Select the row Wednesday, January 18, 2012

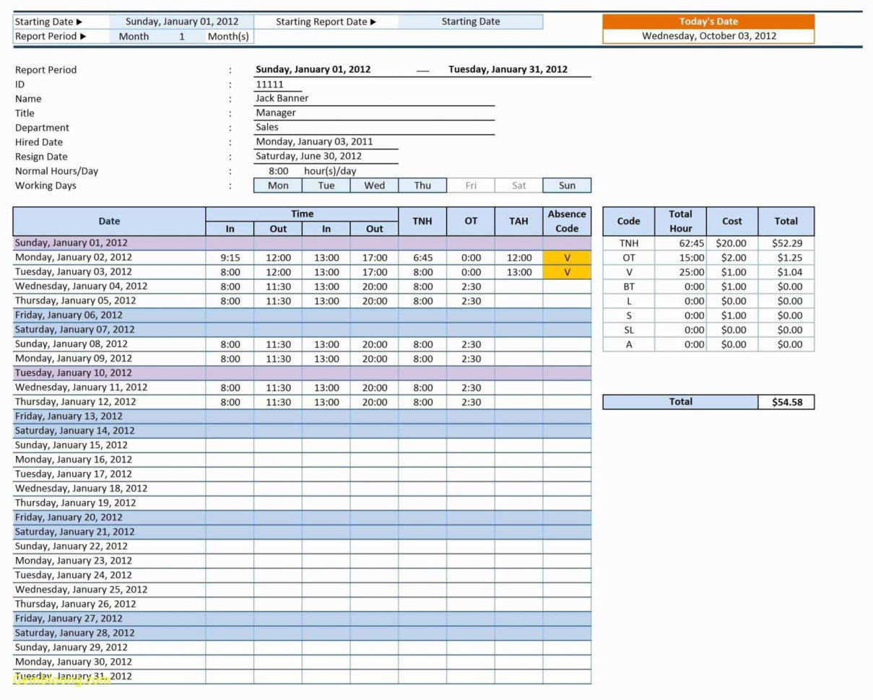pyautogui.click(x=302, y=489)
